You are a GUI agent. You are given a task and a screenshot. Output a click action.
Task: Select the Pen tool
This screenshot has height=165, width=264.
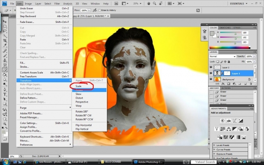click(5, 89)
